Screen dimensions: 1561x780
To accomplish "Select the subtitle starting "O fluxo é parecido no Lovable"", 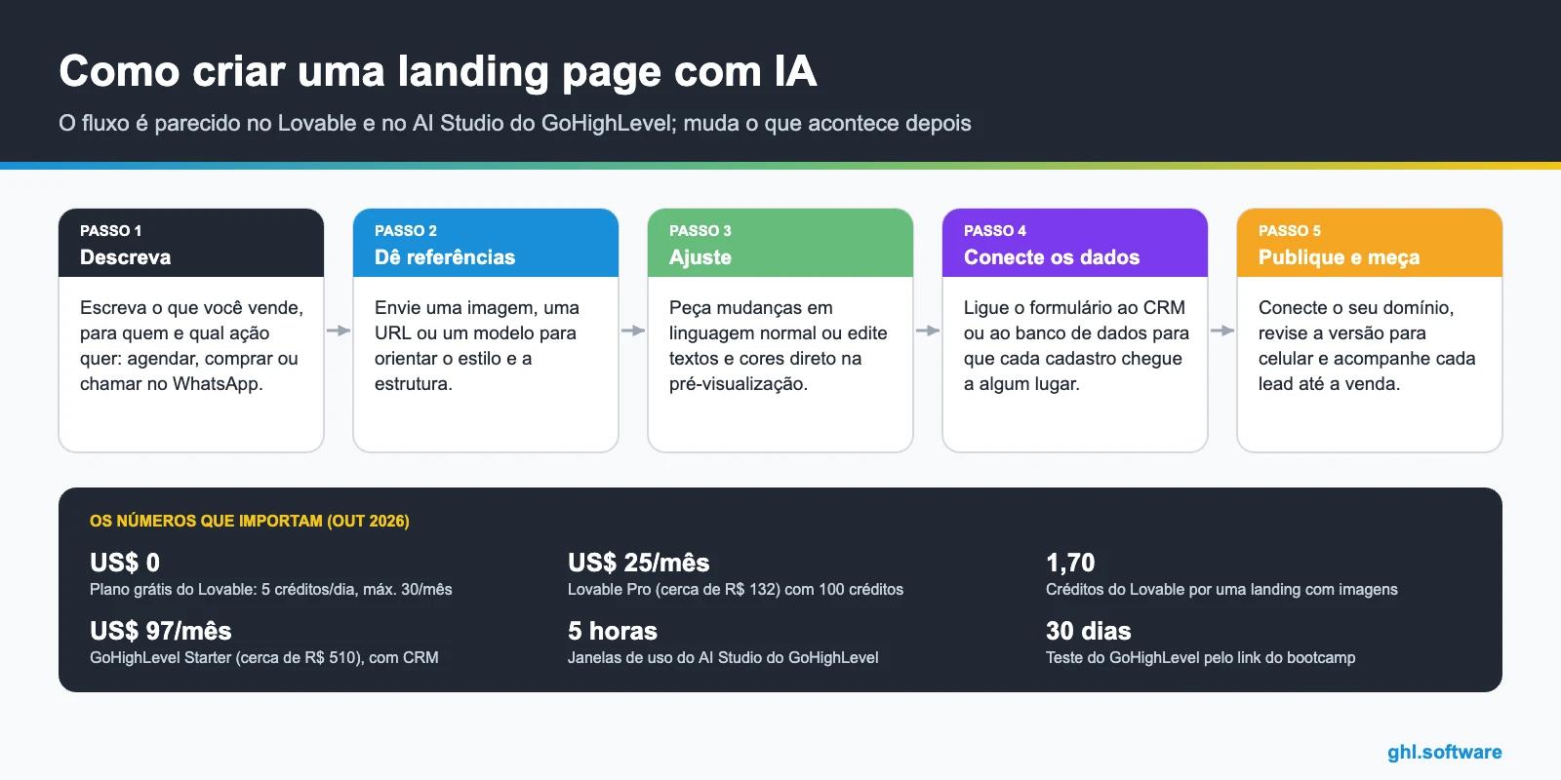I will pyautogui.click(x=515, y=123).
